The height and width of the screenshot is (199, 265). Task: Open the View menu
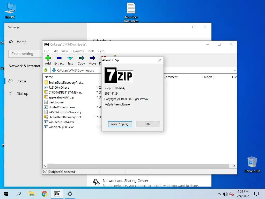[64, 51]
